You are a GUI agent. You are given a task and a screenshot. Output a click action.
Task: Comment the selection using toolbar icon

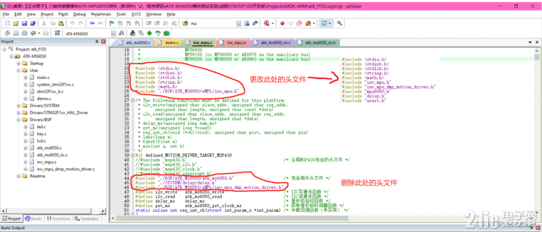click(x=165, y=24)
